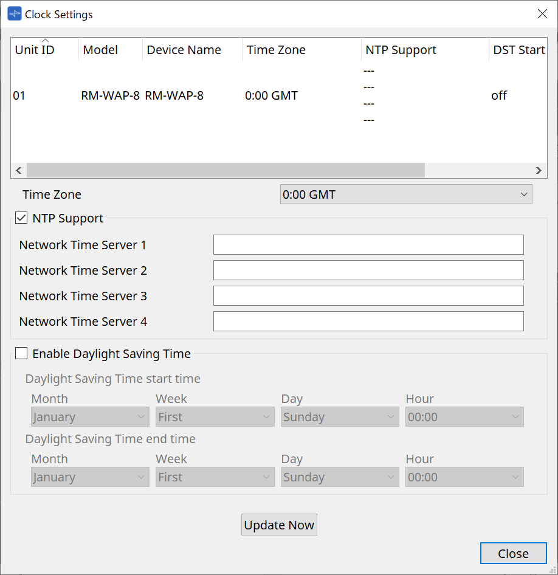558x575 pixels.
Task: Enable Daylight Saving Time checkbox
Action: coord(21,353)
